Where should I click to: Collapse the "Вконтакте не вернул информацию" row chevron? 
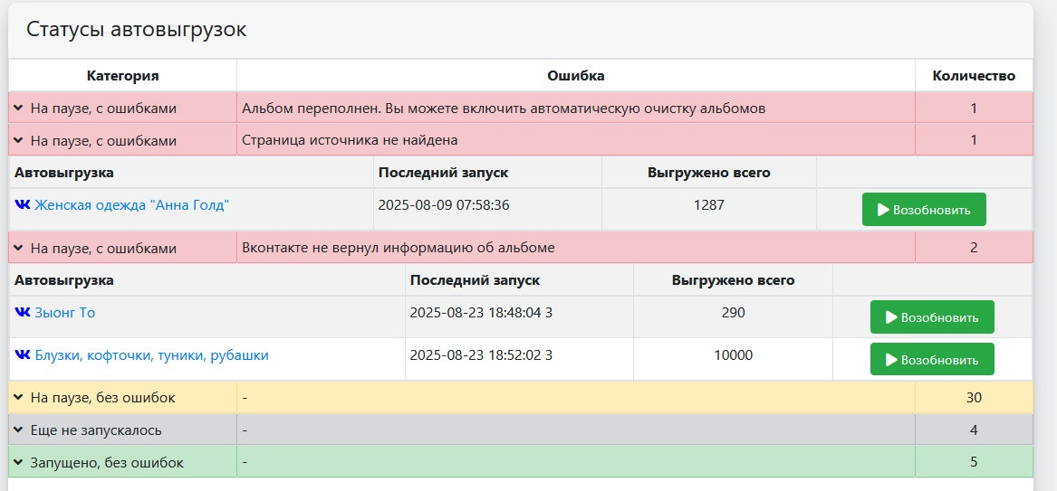[x=18, y=248]
